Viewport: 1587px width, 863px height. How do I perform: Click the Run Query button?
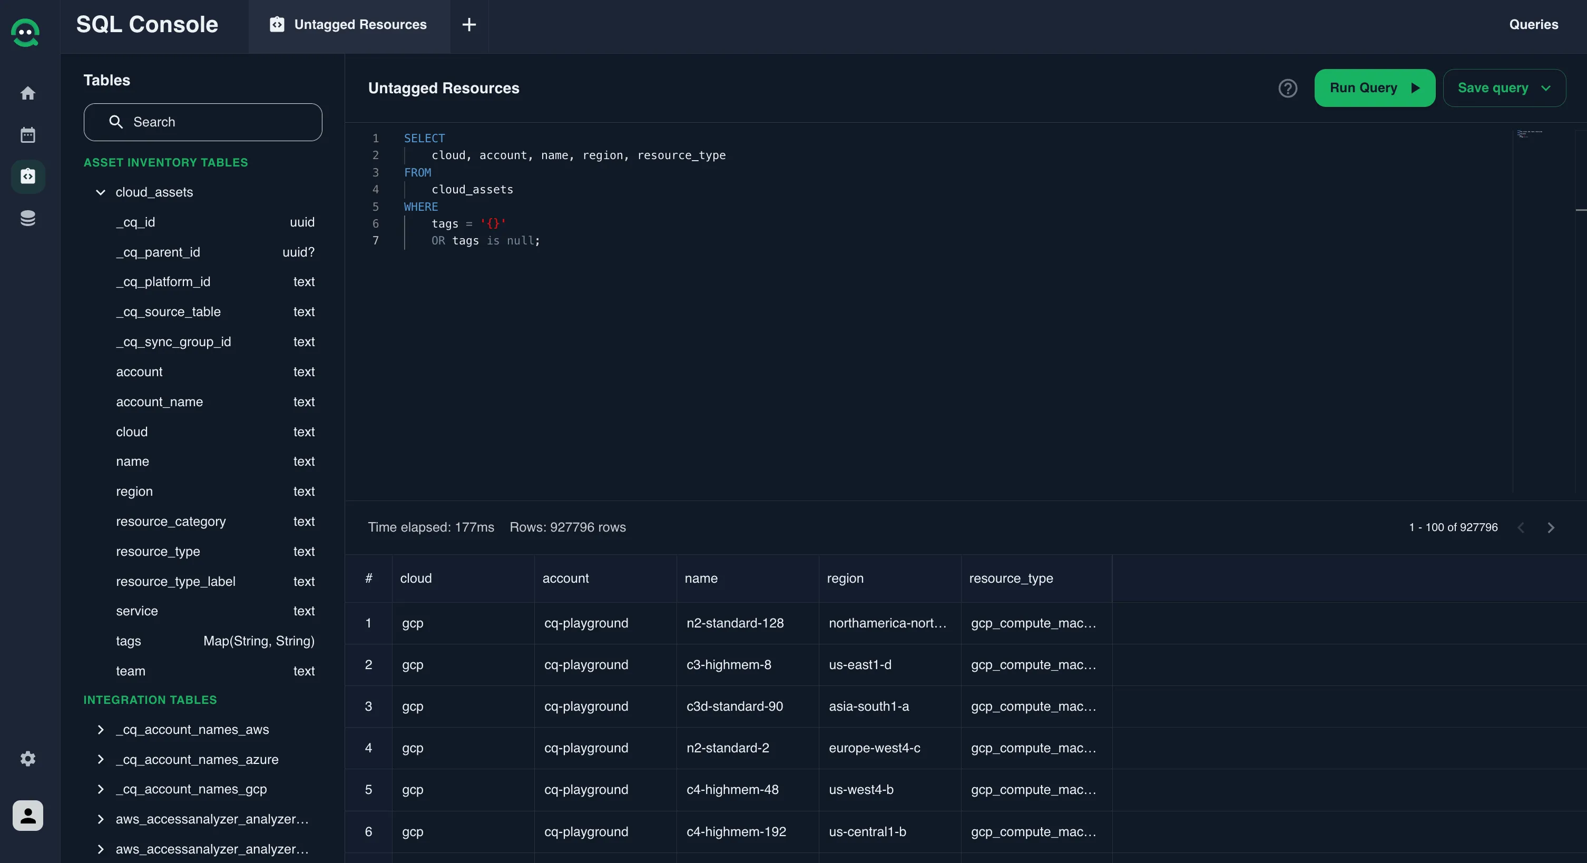[1375, 88]
